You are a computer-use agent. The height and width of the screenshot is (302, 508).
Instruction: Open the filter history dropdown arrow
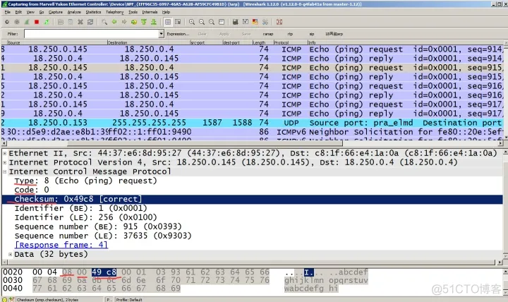click(x=161, y=34)
